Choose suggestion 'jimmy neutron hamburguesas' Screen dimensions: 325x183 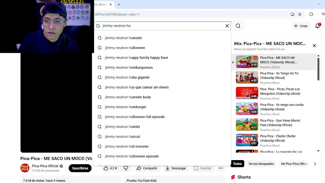coord(162,68)
